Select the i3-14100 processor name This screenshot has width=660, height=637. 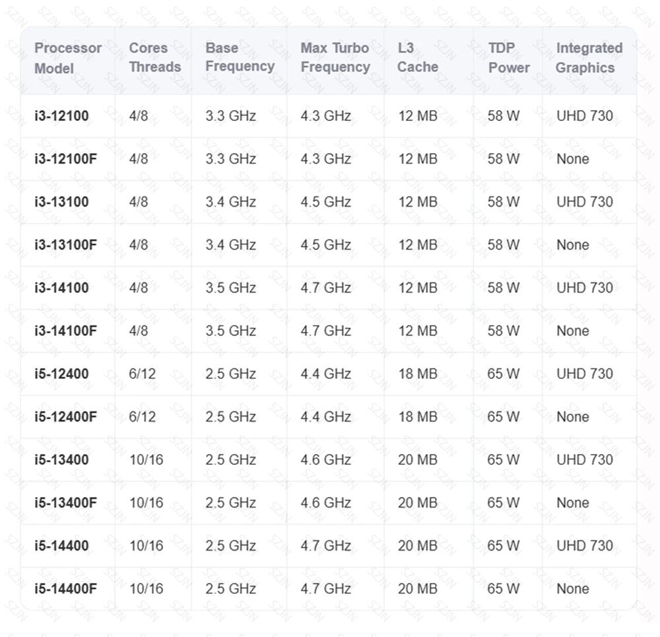coord(61,288)
